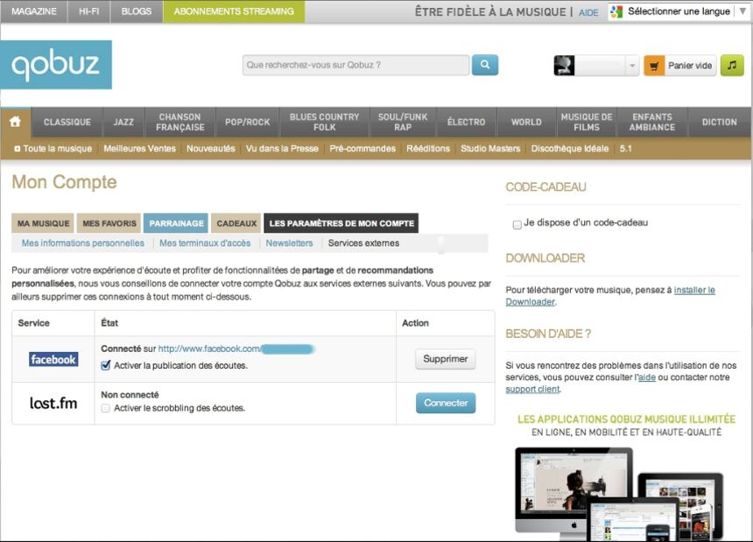Open BLUES COUNTRY FOLK genre menu
The image size is (753, 542).
[324, 122]
